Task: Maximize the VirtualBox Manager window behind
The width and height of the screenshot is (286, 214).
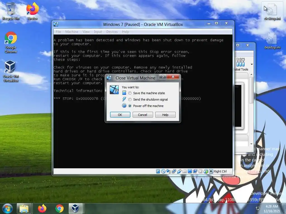Action: tap(238, 45)
